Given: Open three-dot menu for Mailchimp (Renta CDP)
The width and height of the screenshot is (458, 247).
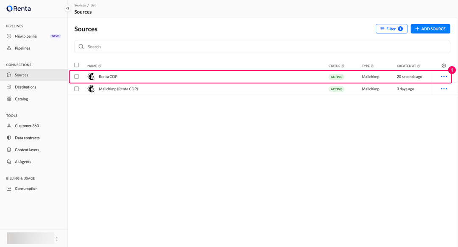Looking at the screenshot, I should point(444,89).
